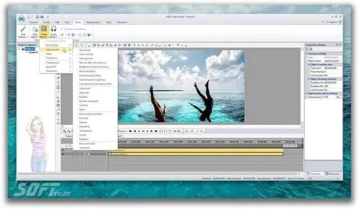Click the first circle tool in editor toolbar
Viewport: 359px width, 209px height.
click(76, 45)
